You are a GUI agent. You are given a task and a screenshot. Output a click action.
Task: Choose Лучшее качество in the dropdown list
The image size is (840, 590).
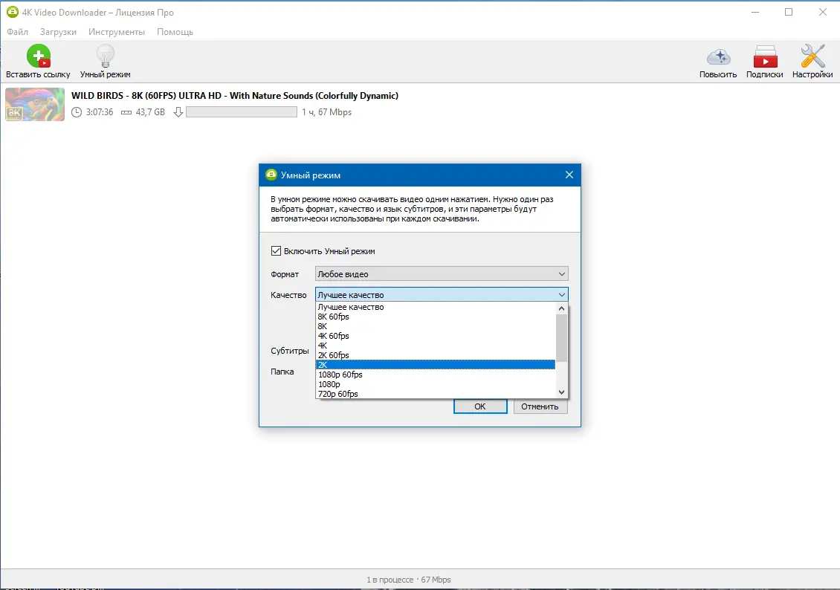tap(436, 307)
